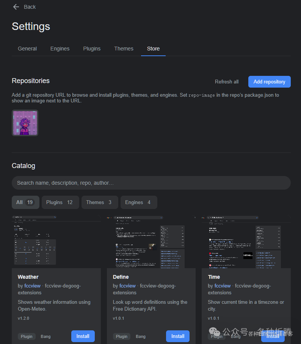Switch to the General tab
301x344 pixels.
[27, 49]
